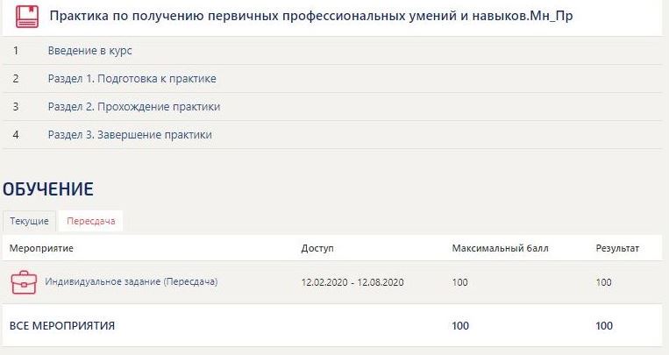Image resolution: width=669 pixels, height=355 pixels.
Task: Open 'Раздел 3. Завершение практики'
Action: pos(130,135)
